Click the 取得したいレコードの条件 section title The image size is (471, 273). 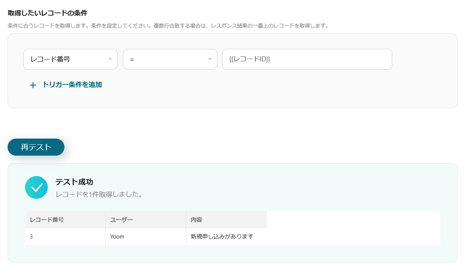click(x=47, y=13)
